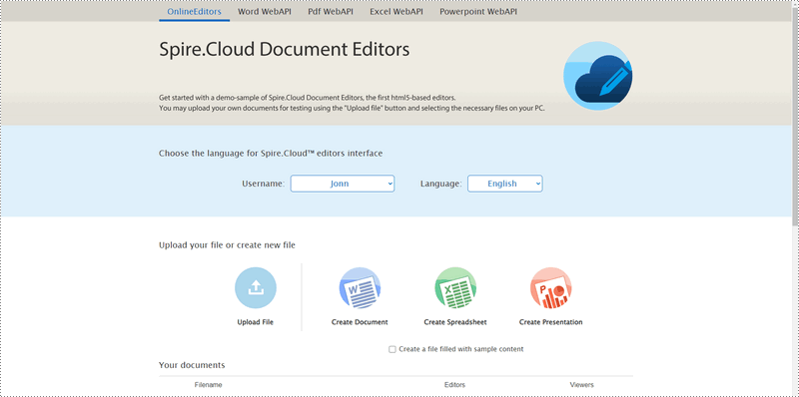
Task: Click the Viewers column header
Action: point(581,385)
